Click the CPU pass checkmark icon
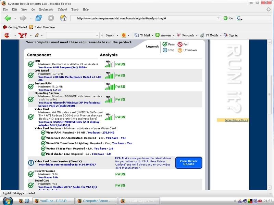This screenshot has width=274, height=205. coord(30,64)
